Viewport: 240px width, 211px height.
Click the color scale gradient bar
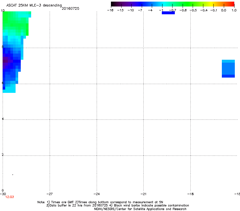tap(173, 4)
